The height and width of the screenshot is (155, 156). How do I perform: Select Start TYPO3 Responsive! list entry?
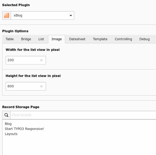(24, 129)
